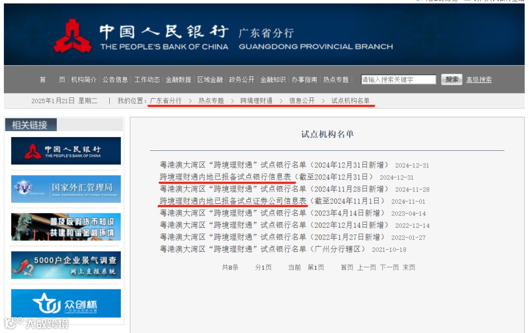Viewport: 529px width, 333px height.
Task: Select 热点专题 in the navigation bar
Action: point(336,80)
